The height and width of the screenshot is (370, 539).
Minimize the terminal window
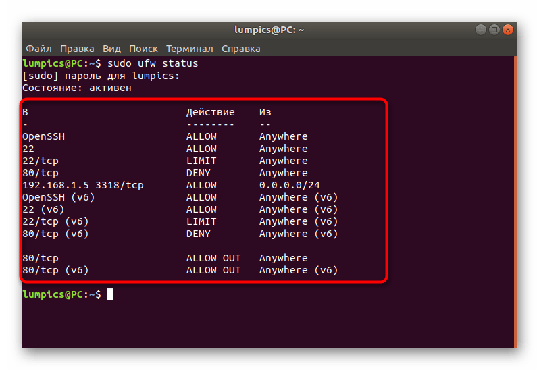click(x=480, y=30)
